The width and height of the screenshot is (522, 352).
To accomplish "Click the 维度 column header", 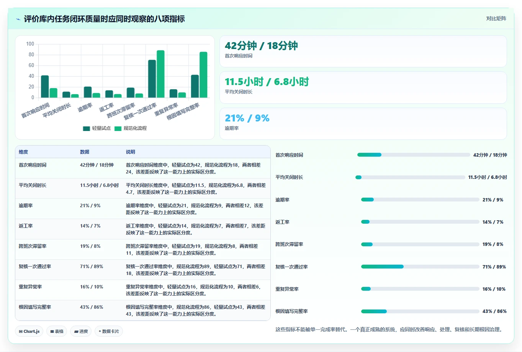I will click(x=23, y=152).
